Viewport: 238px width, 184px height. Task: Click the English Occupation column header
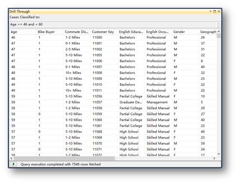(158, 32)
